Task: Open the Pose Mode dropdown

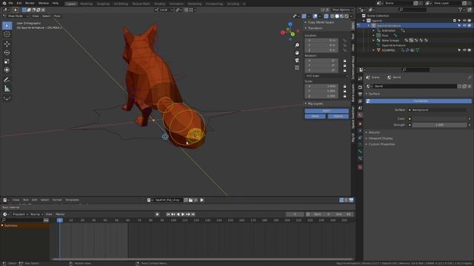Action: (16, 16)
